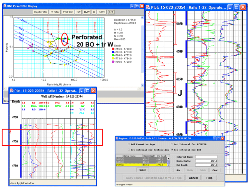Toggle the K permeability button

pos(94,12)
